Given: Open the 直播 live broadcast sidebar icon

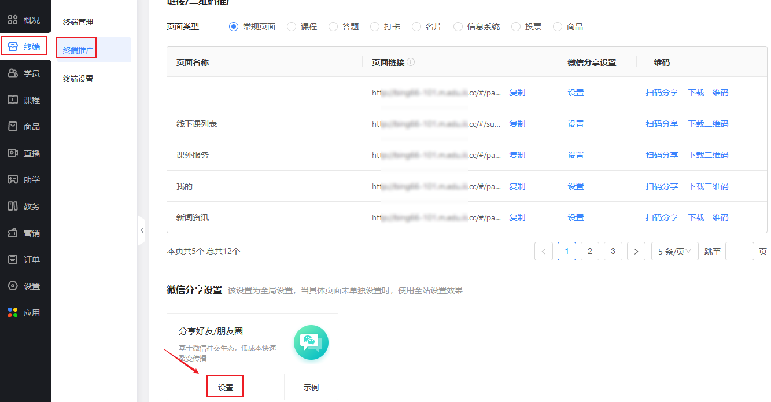Looking at the screenshot, I should (13, 153).
